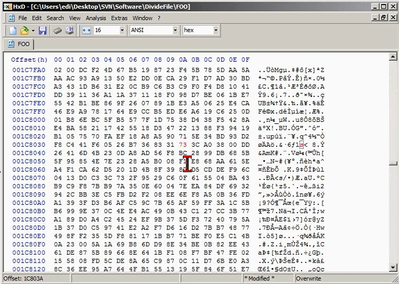This screenshot has height=284, width=399.
Task: Open the ANSI character set dropdown
Action: [x=175, y=30]
